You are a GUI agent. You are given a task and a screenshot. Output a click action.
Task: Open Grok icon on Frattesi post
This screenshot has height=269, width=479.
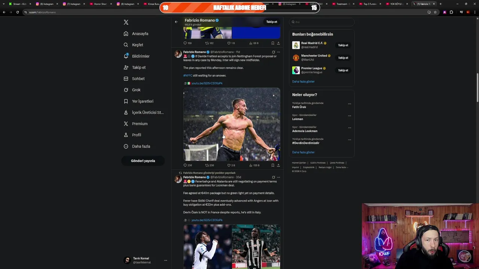pos(273,52)
